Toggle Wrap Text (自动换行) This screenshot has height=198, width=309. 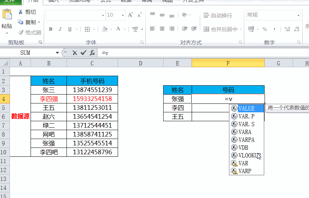pos(218,15)
